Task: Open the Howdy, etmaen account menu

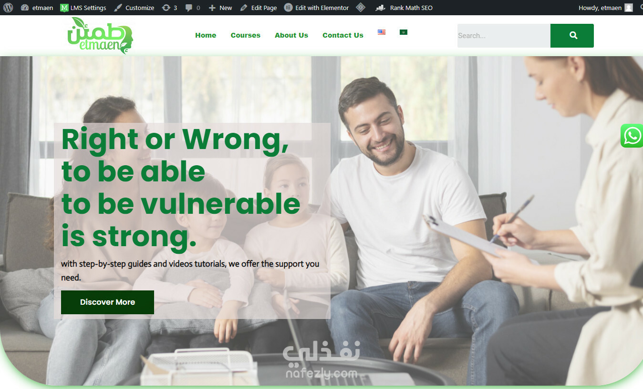Action: 605,8
